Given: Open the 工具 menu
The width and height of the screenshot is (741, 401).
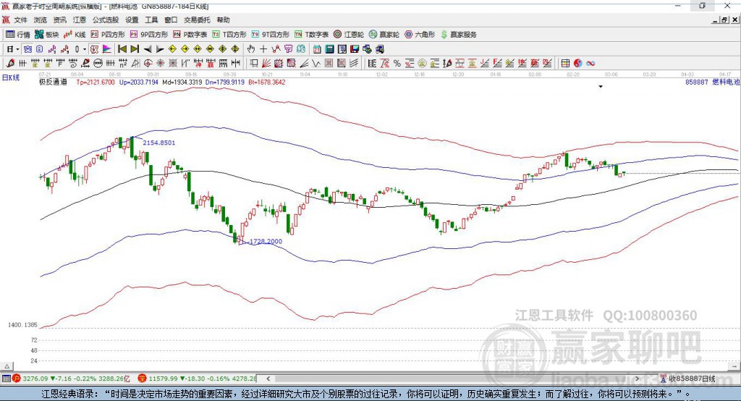Looking at the screenshot, I should click(x=151, y=20).
